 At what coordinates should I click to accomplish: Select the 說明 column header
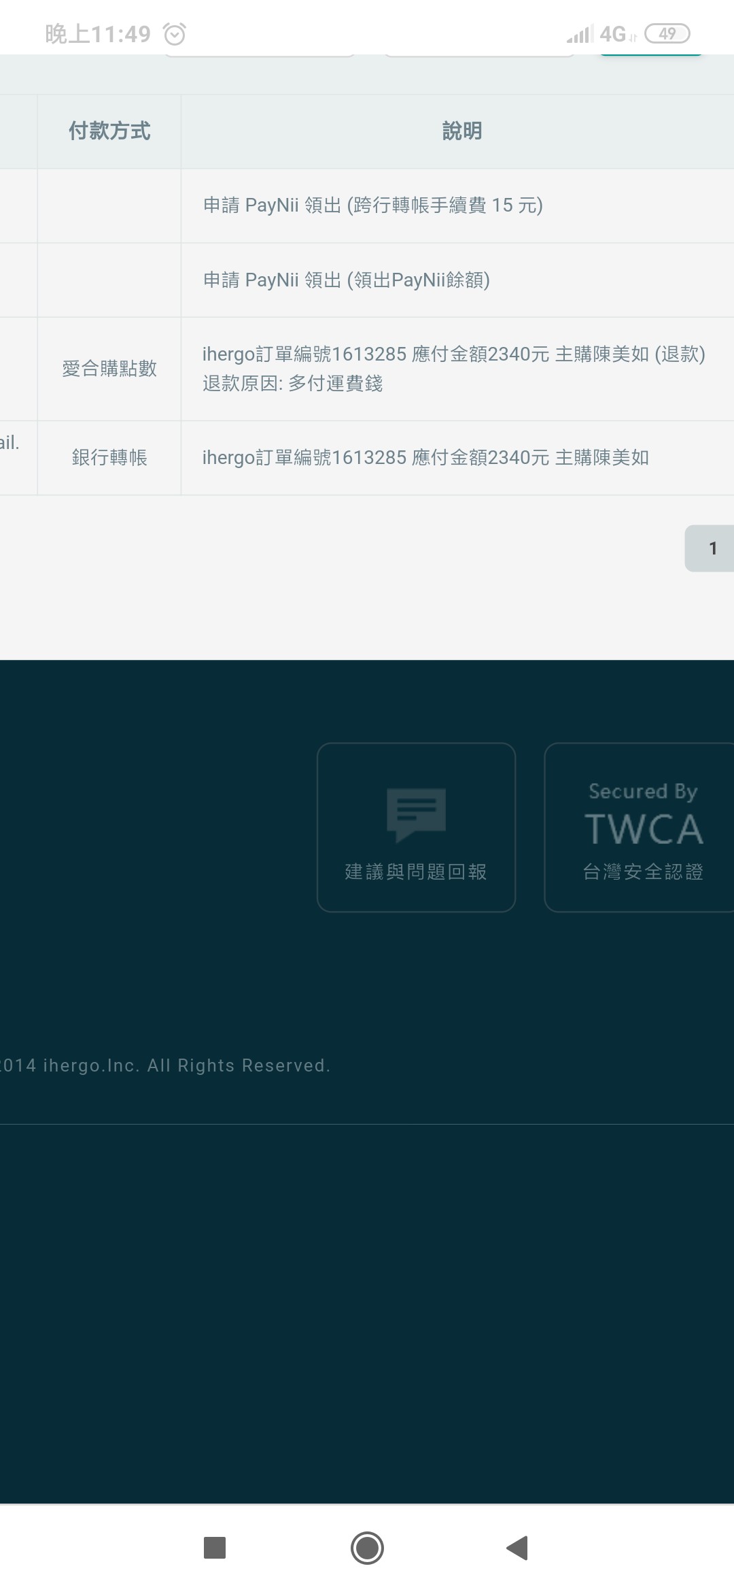pyautogui.click(x=458, y=131)
